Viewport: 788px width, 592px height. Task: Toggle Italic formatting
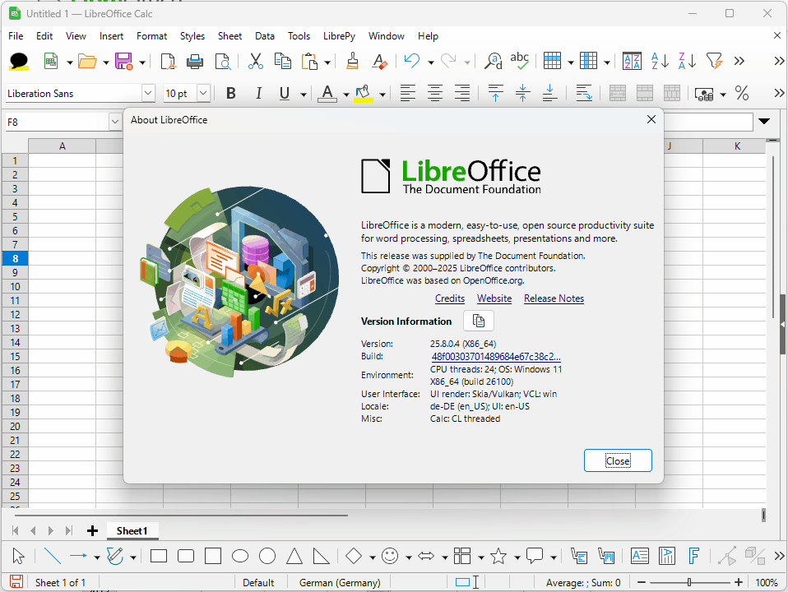pyautogui.click(x=258, y=94)
